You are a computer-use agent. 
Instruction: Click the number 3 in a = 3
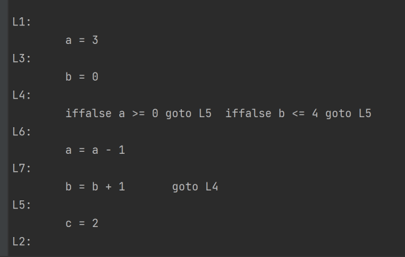(95, 41)
